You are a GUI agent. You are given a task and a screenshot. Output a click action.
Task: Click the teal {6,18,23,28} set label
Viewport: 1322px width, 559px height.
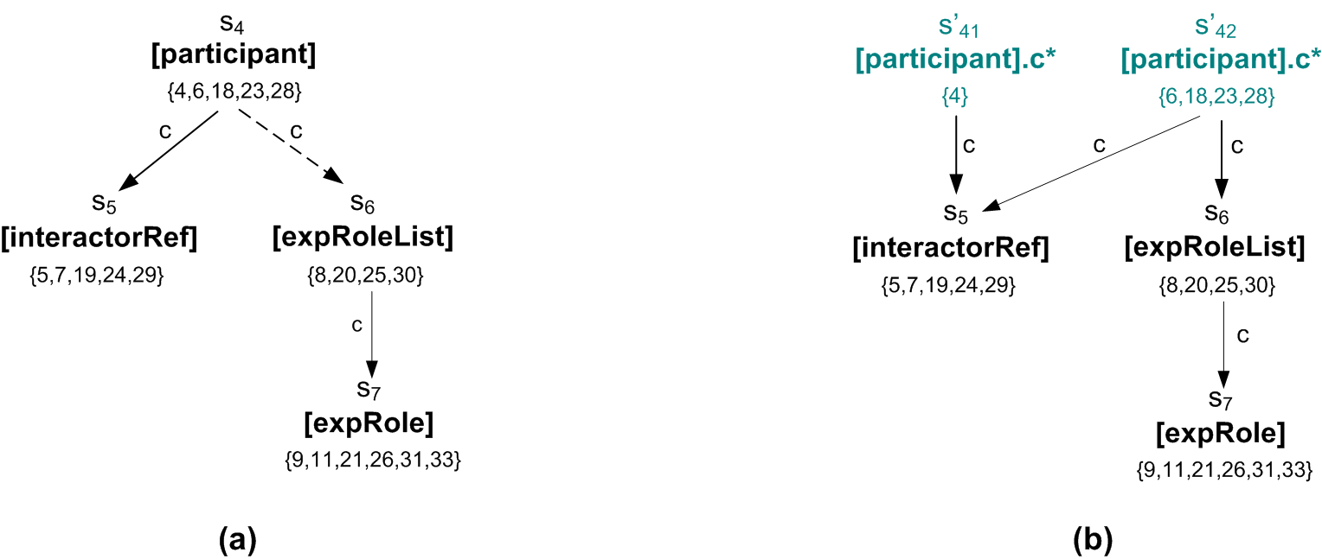[1216, 98]
